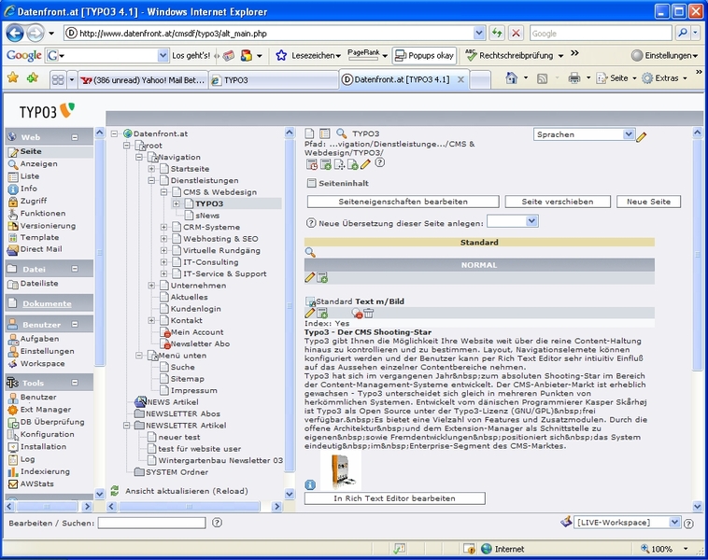Collapse the Datei module group
708x560 pixels.
click(x=75, y=269)
